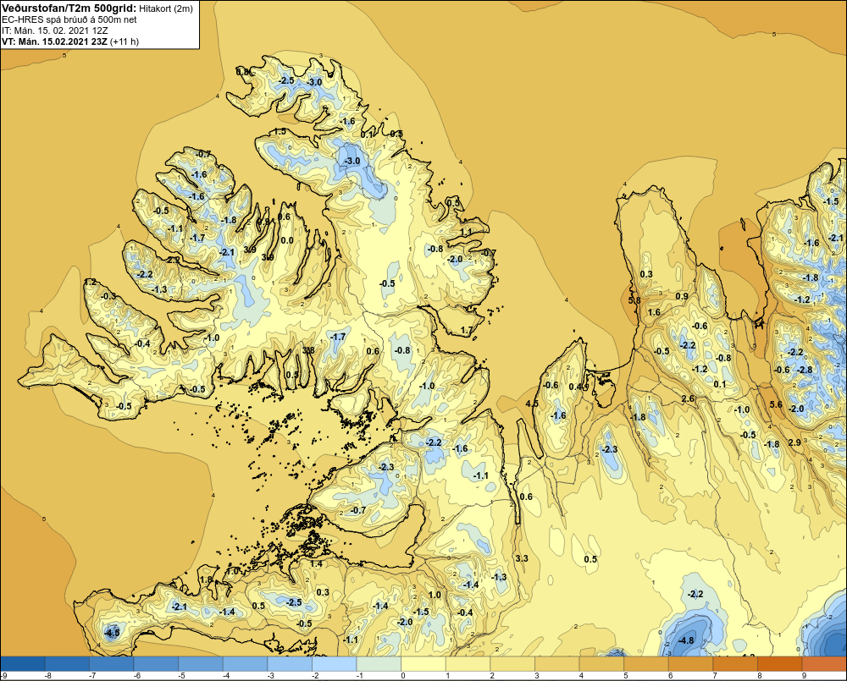Screen dimensions: 847x681
Task: Click the '0.0' temperature value on the map
Action: pos(287,240)
